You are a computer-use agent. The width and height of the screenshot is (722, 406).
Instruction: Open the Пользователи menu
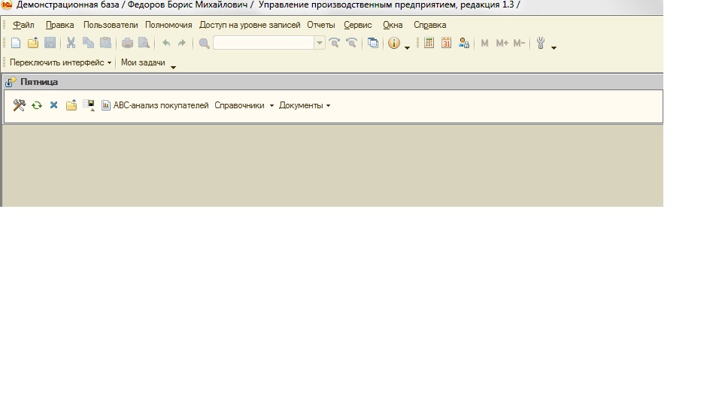(x=111, y=25)
